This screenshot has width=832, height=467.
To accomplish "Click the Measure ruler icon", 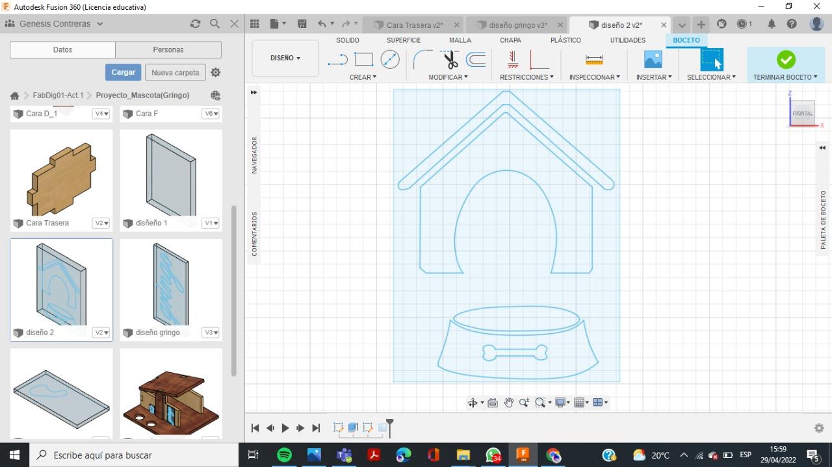I will coord(594,60).
